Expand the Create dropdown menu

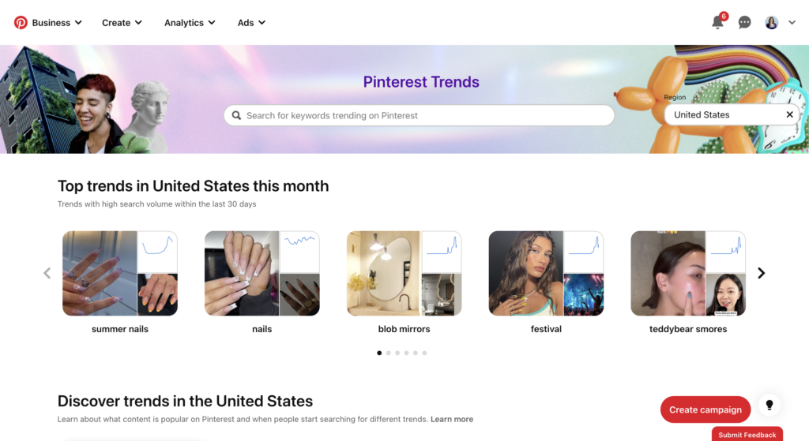click(122, 23)
